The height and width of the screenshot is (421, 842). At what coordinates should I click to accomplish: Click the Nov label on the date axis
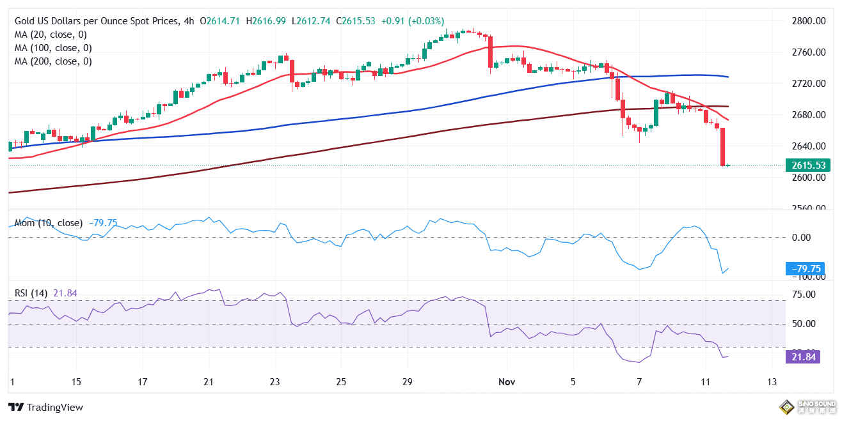click(507, 382)
